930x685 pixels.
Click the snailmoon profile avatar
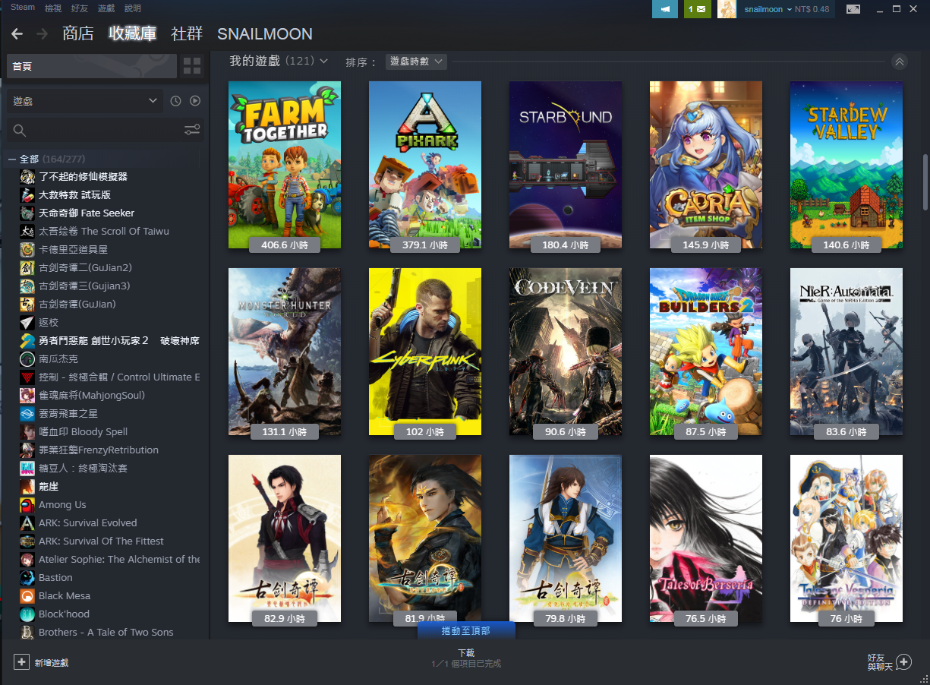(x=727, y=9)
